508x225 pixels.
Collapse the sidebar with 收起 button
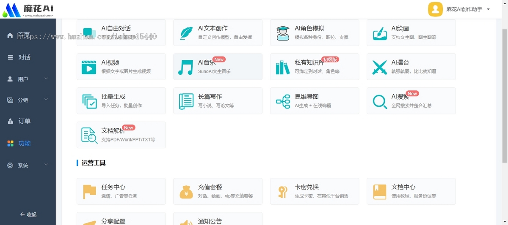(28, 214)
